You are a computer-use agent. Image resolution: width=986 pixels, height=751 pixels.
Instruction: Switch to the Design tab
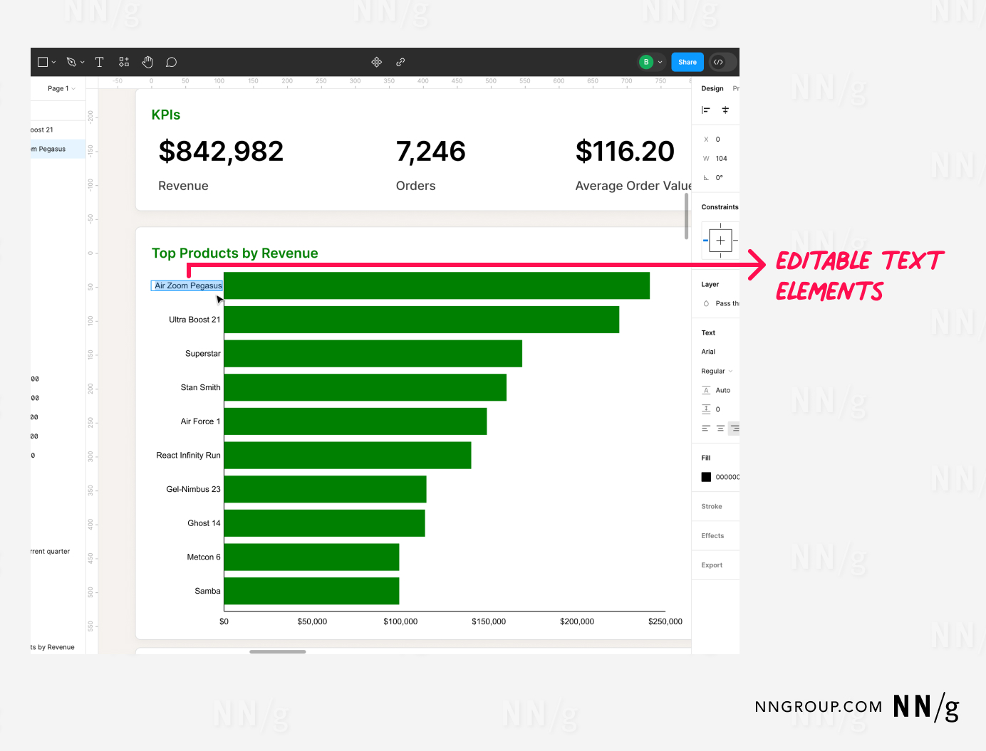click(712, 89)
